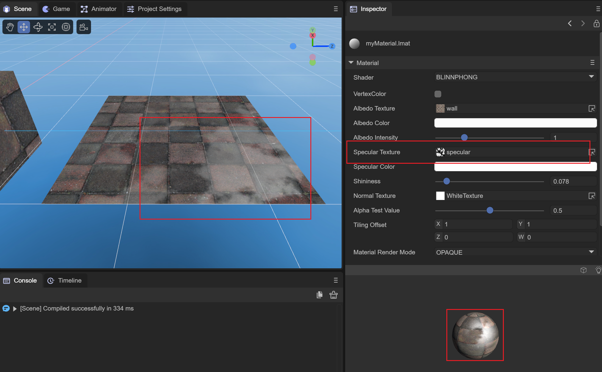Click the Albedo Color white swatch
Image resolution: width=602 pixels, height=372 pixels.
tap(515, 123)
